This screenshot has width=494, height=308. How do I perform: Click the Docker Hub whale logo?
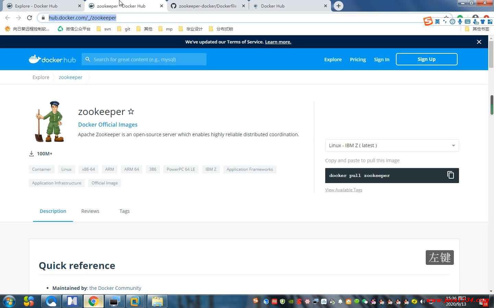(x=52, y=59)
